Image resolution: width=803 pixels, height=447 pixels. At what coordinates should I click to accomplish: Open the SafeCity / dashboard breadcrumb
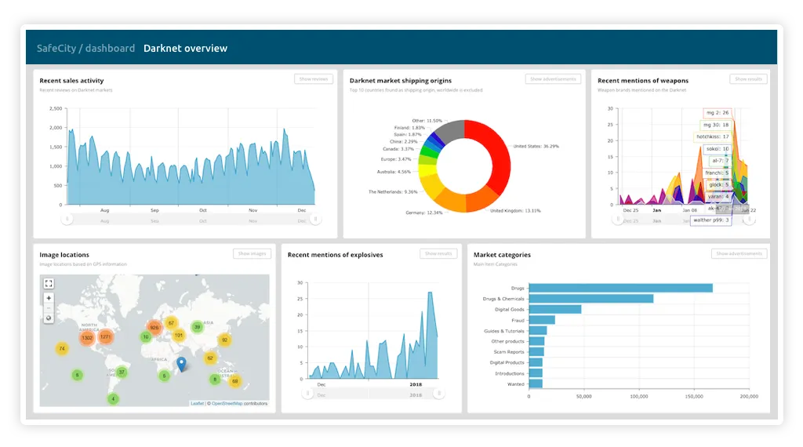click(85, 48)
